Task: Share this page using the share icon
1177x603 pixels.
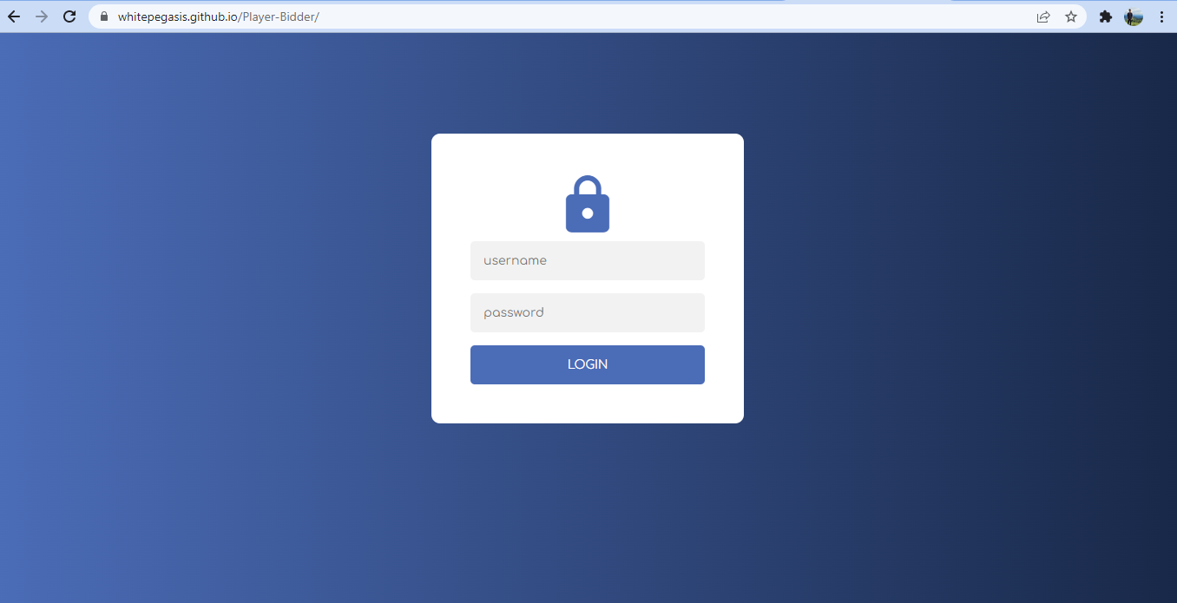Action: coord(1043,16)
